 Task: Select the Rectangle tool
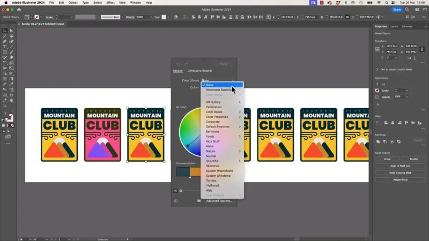point(5,52)
